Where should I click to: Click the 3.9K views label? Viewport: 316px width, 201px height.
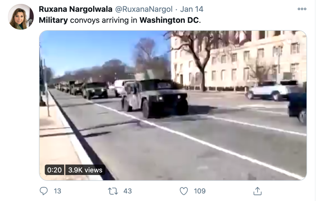(x=85, y=170)
